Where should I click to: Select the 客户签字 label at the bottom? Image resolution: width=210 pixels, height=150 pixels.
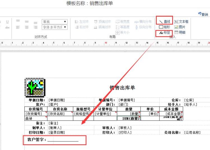click(37, 140)
